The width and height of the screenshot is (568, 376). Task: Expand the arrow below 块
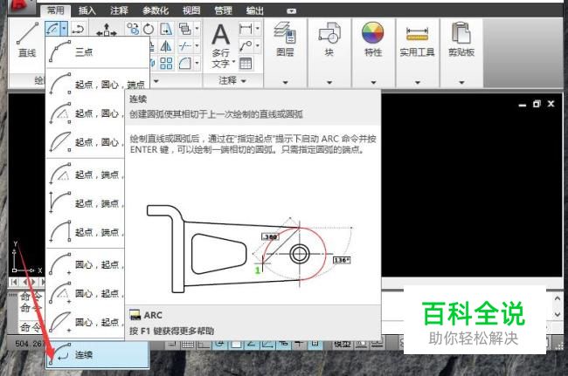[x=329, y=82]
